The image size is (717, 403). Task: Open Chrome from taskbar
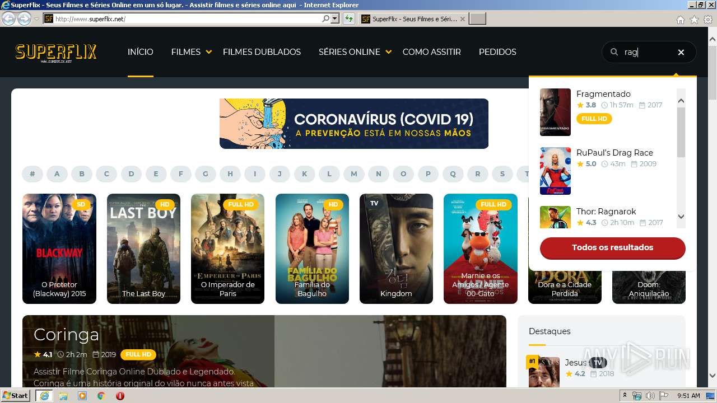point(101,396)
